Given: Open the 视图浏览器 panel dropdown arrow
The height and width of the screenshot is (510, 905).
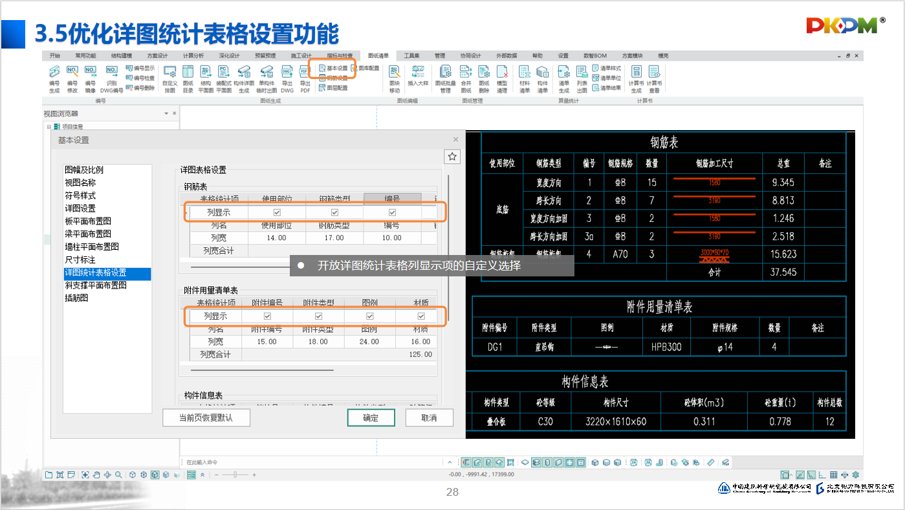Looking at the screenshot, I should pyautogui.click(x=166, y=114).
